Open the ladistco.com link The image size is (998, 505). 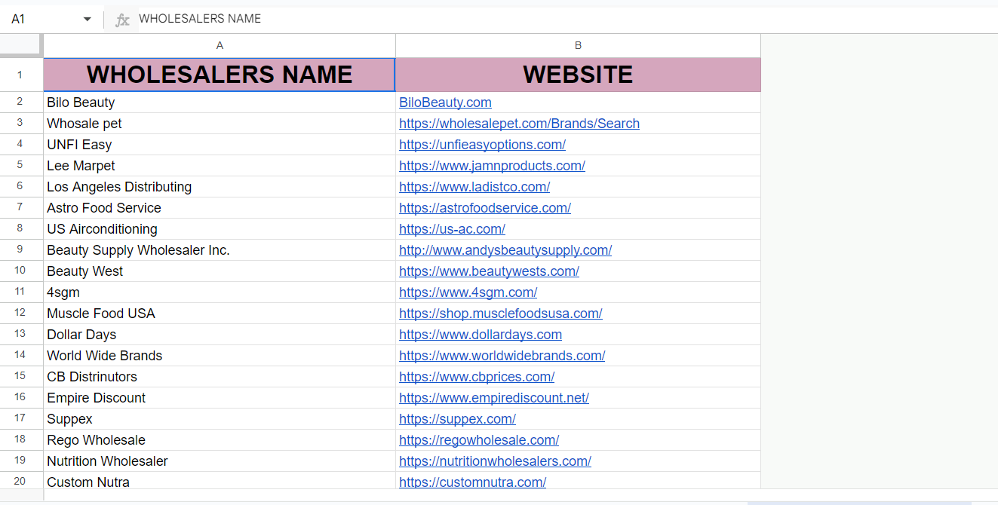click(474, 187)
